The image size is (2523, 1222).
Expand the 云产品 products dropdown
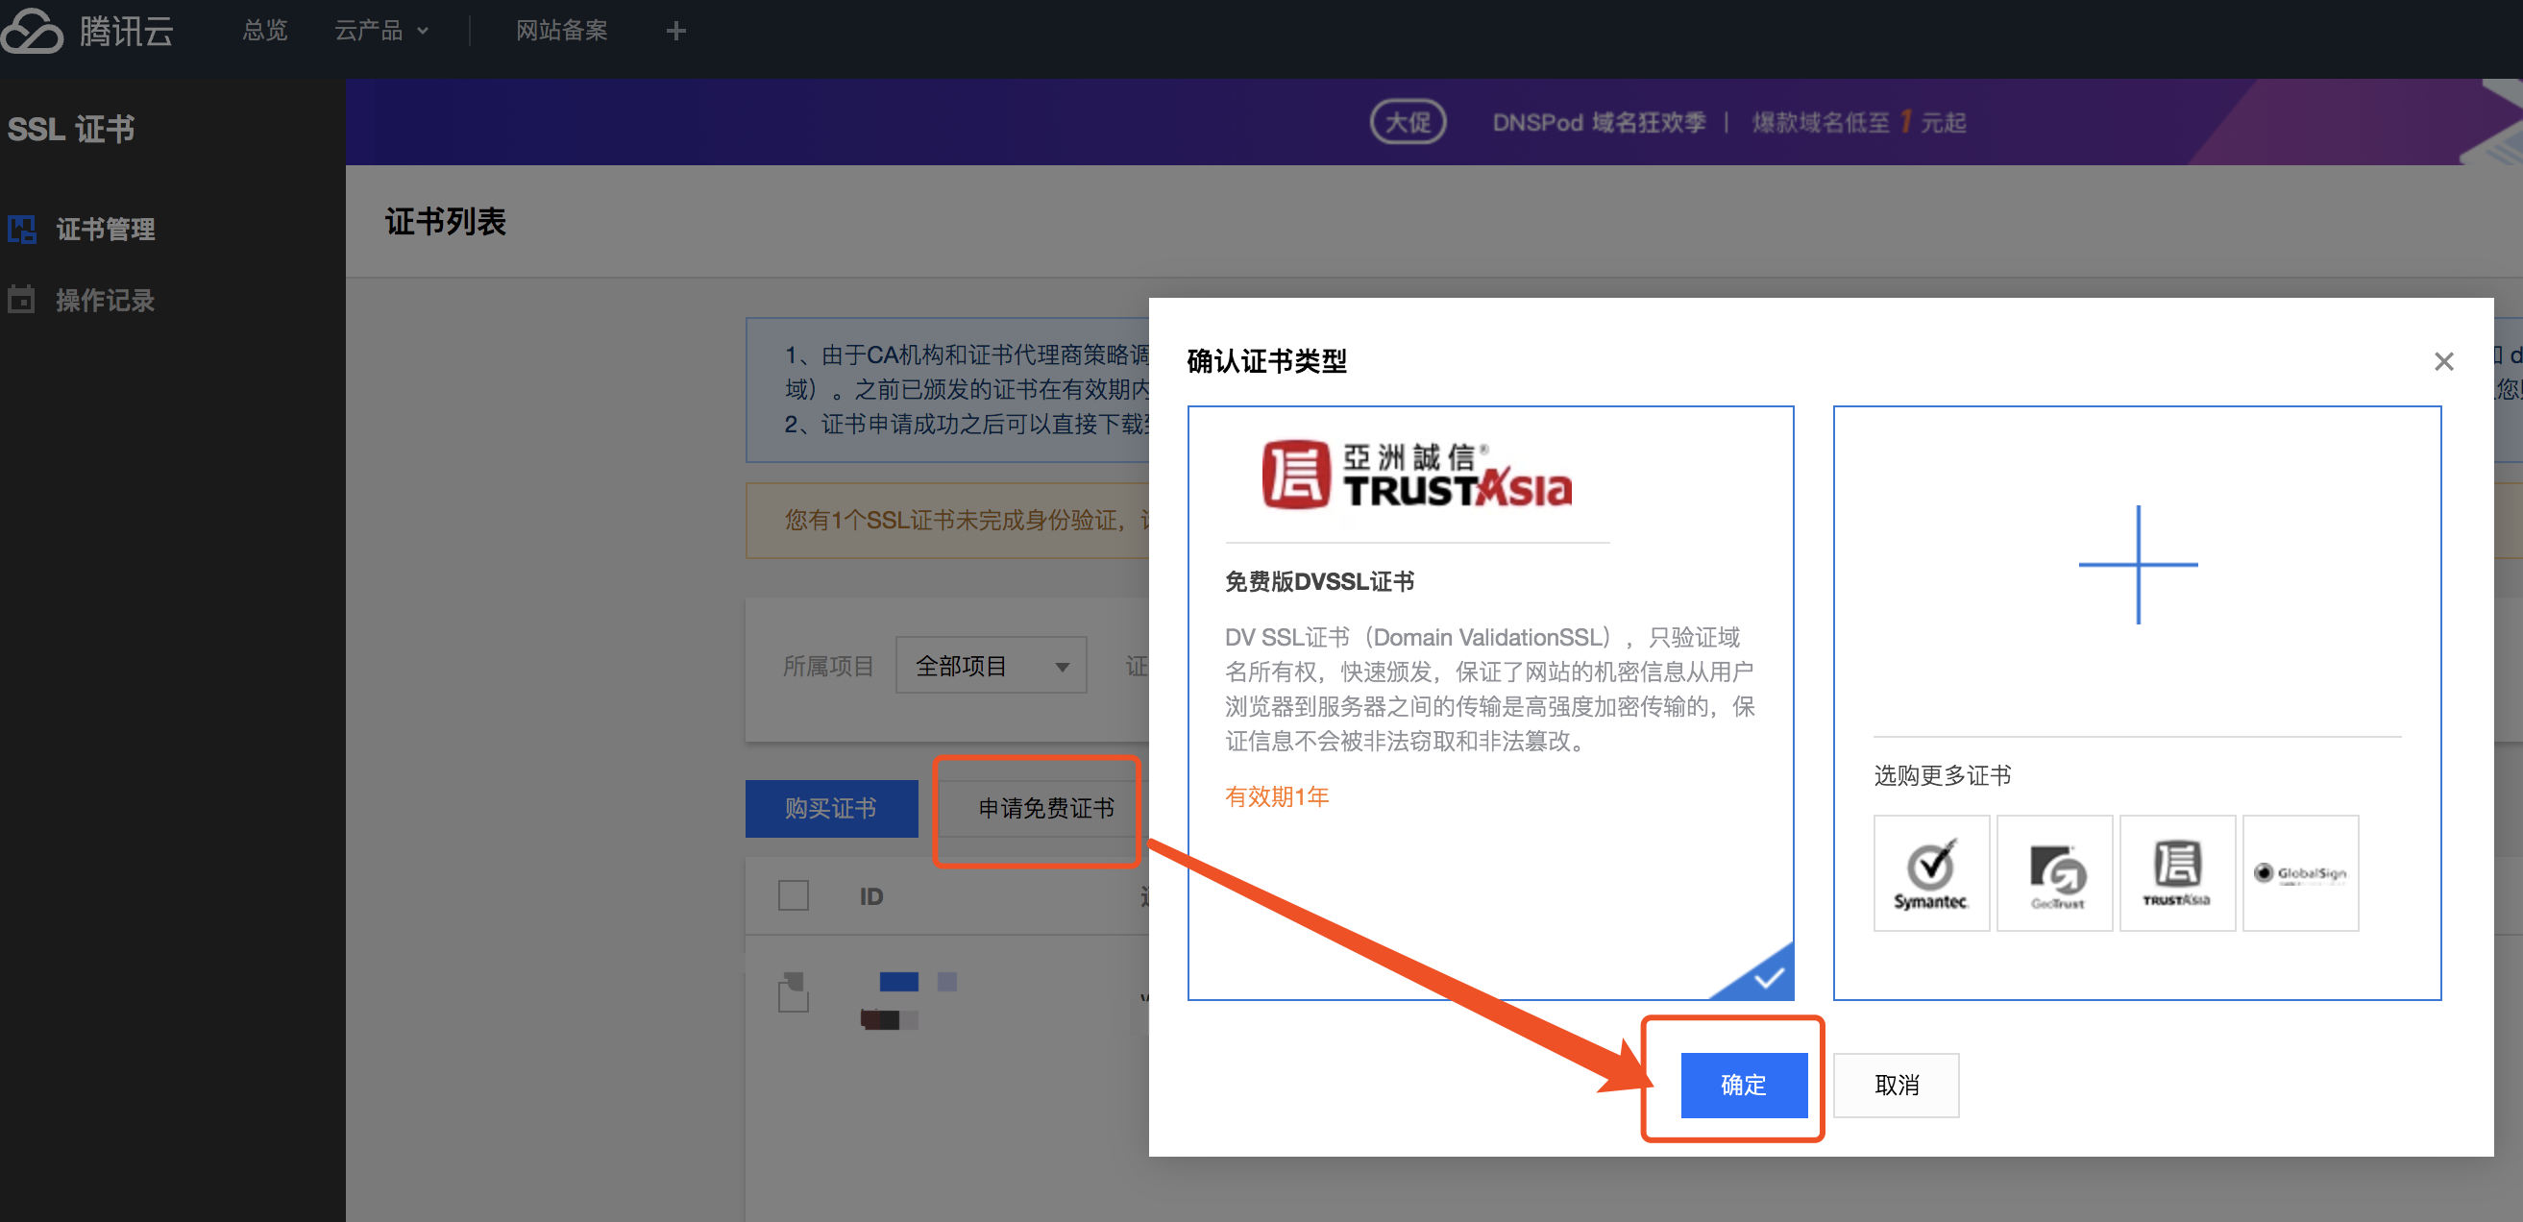click(x=381, y=31)
